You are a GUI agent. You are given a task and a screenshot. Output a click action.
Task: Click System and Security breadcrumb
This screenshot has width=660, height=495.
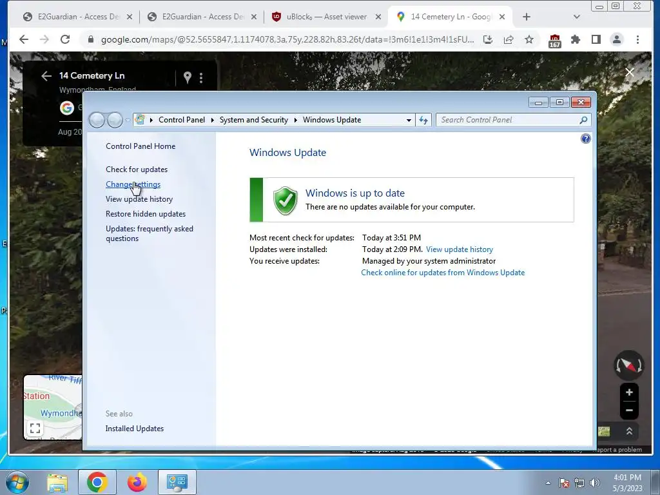click(x=254, y=120)
